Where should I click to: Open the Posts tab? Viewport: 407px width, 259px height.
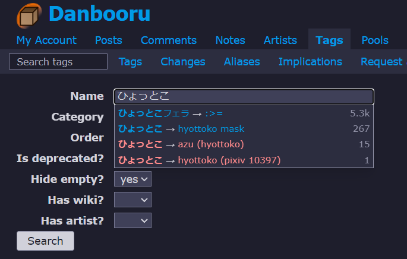(x=109, y=40)
